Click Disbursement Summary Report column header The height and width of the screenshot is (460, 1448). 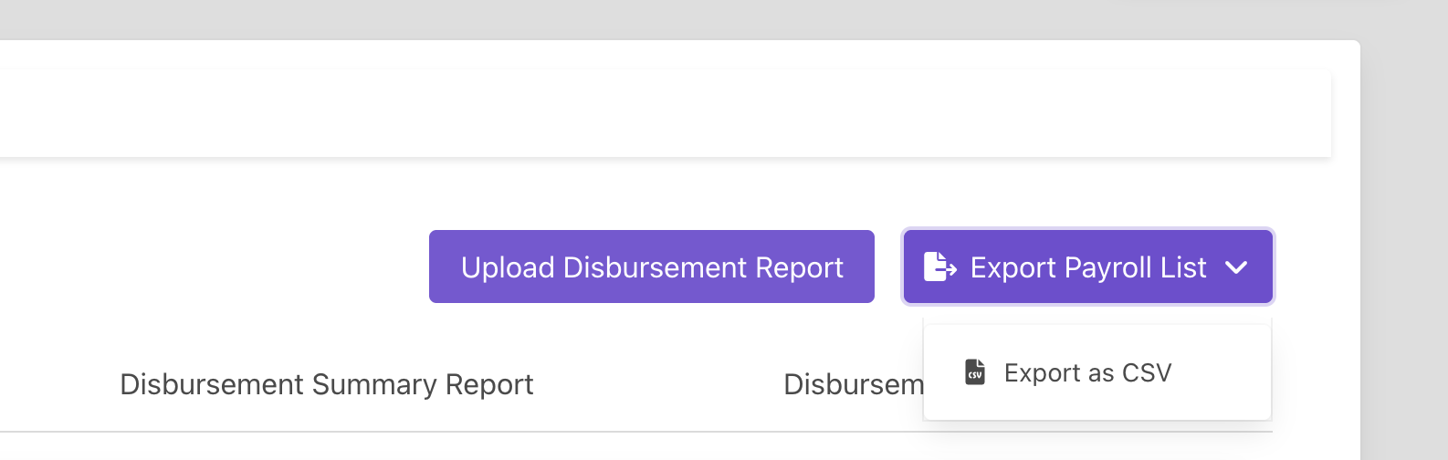coord(327,384)
